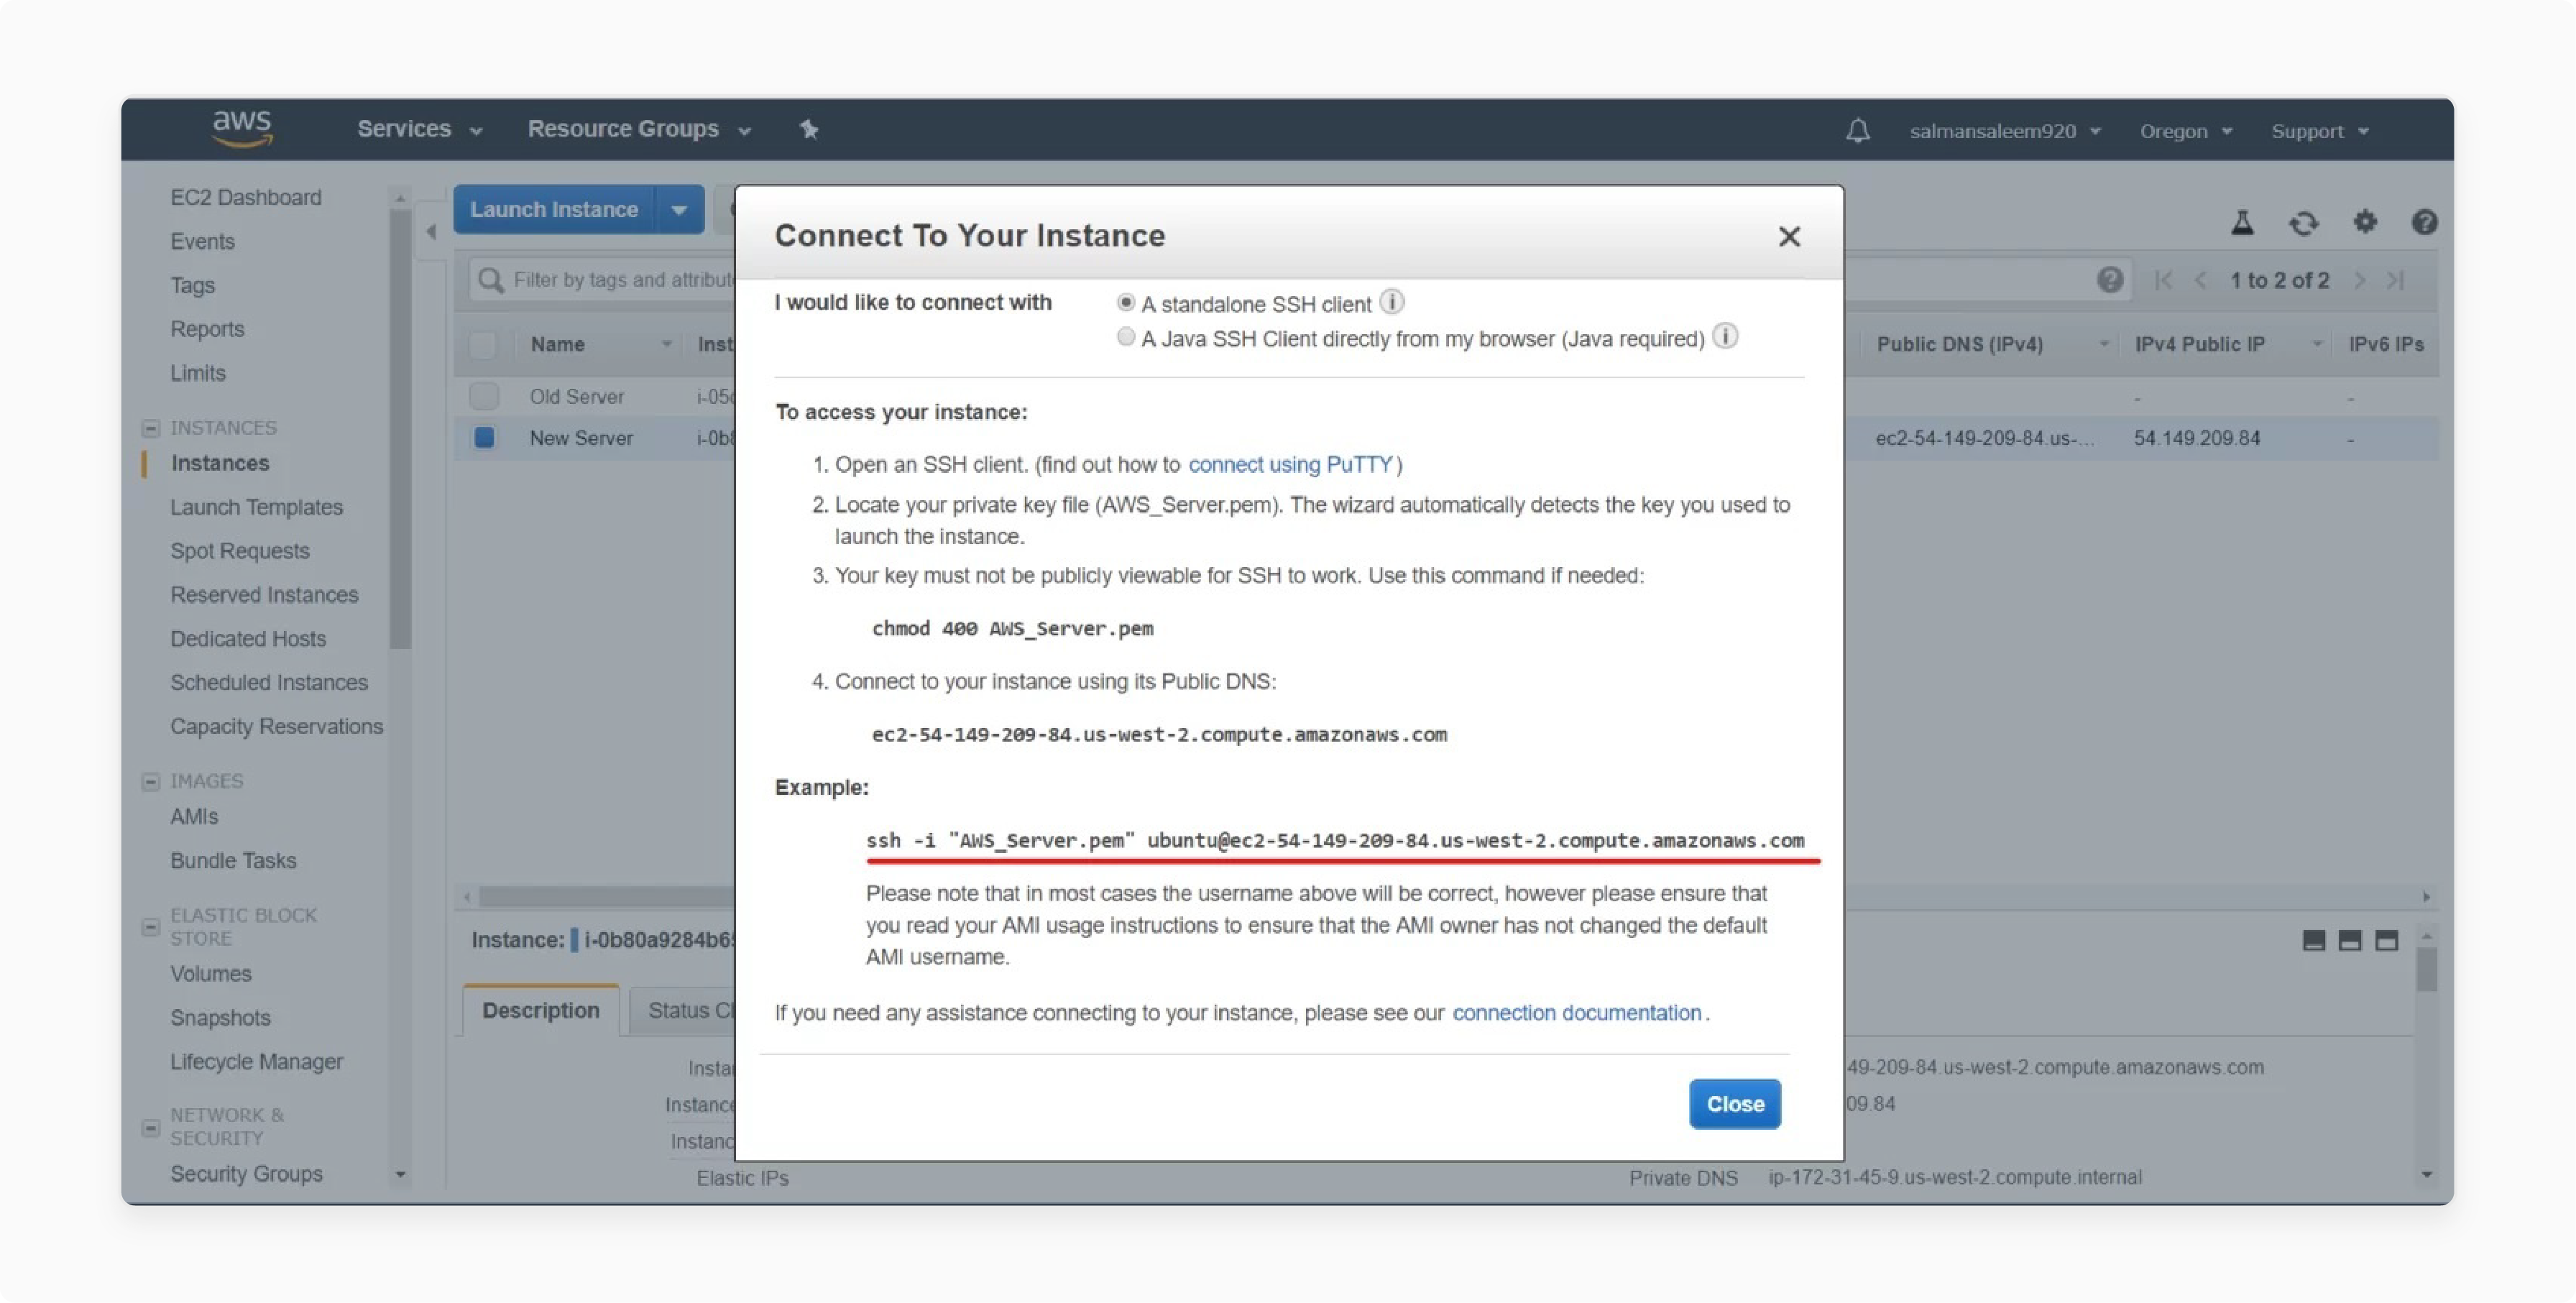Viewport: 2576px width, 1303px height.
Task: Select the split details pane layout icon
Action: tap(2350, 940)
